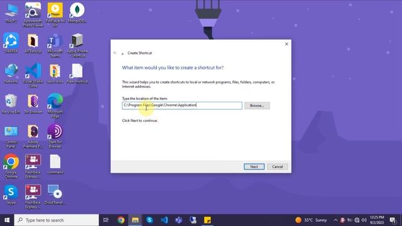402x226 pixels.
Task: Open the Windows Start menu
Action: tap(7, 220)
